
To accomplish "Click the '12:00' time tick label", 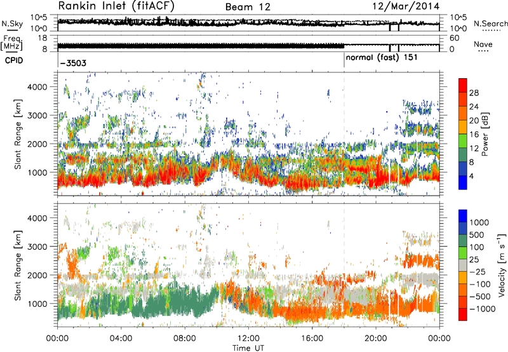I will [x=248, y=339].
